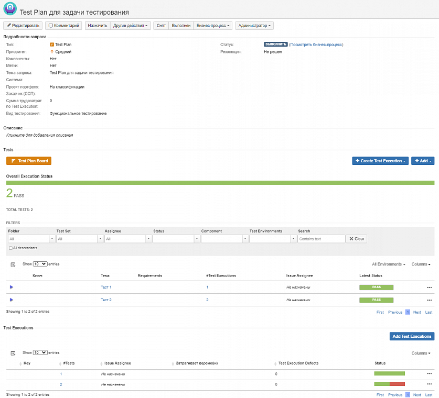Sort executions by Issue Assignee arrow
Viewport: 439px width, 398px height.
pos(101,363)
